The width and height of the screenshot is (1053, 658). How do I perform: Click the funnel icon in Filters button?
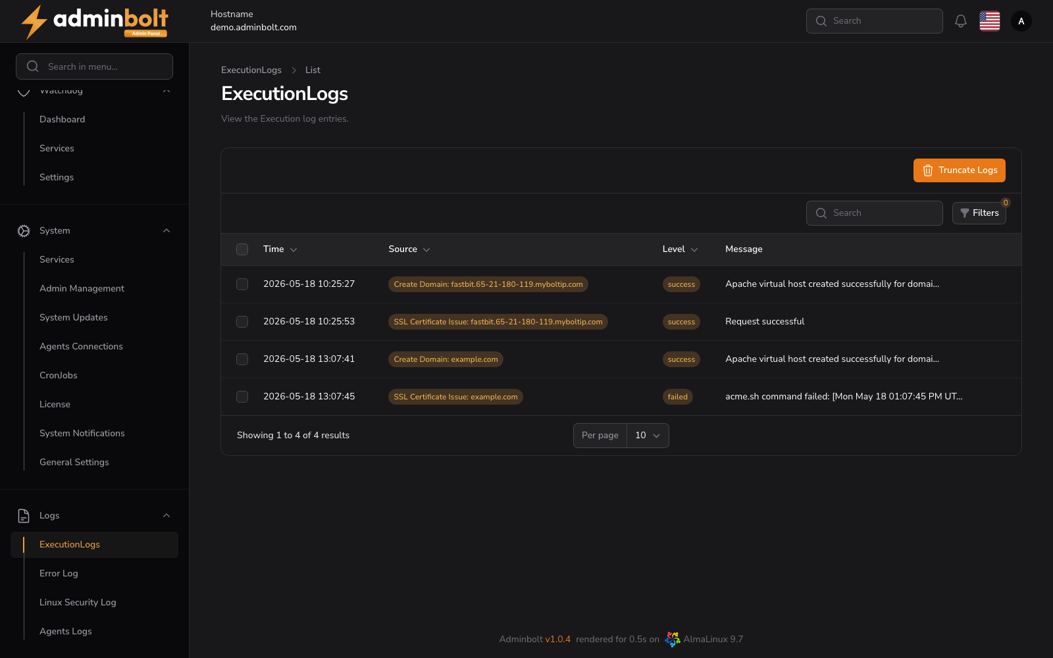tap(965, 213)
